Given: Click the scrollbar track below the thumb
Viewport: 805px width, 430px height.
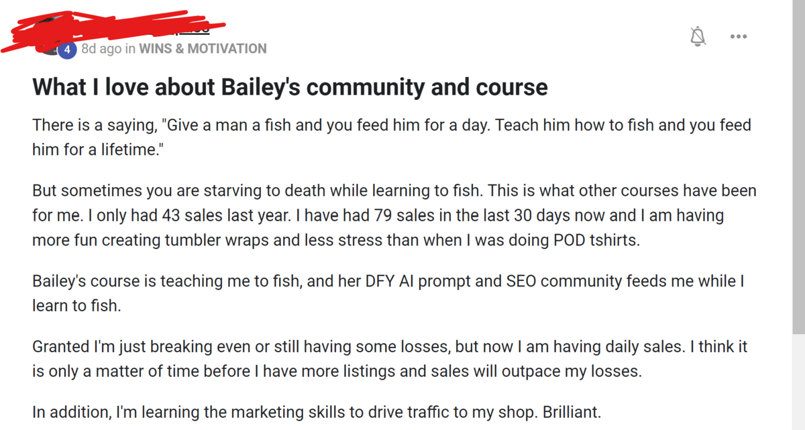Looking at the screenshot, I should 798,382.
